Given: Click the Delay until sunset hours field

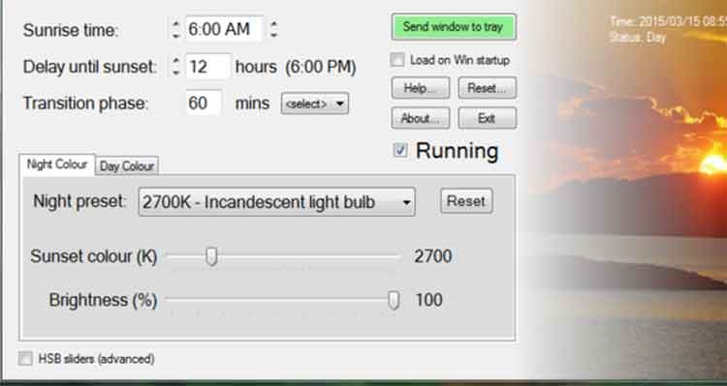Looking at the screenshot, I should [207, 67].
